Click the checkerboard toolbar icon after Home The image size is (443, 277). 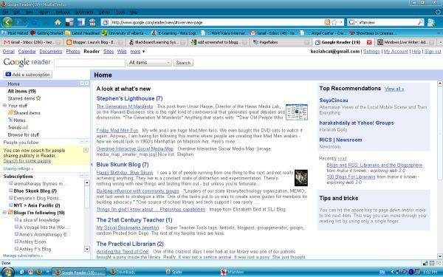(69, 22)
